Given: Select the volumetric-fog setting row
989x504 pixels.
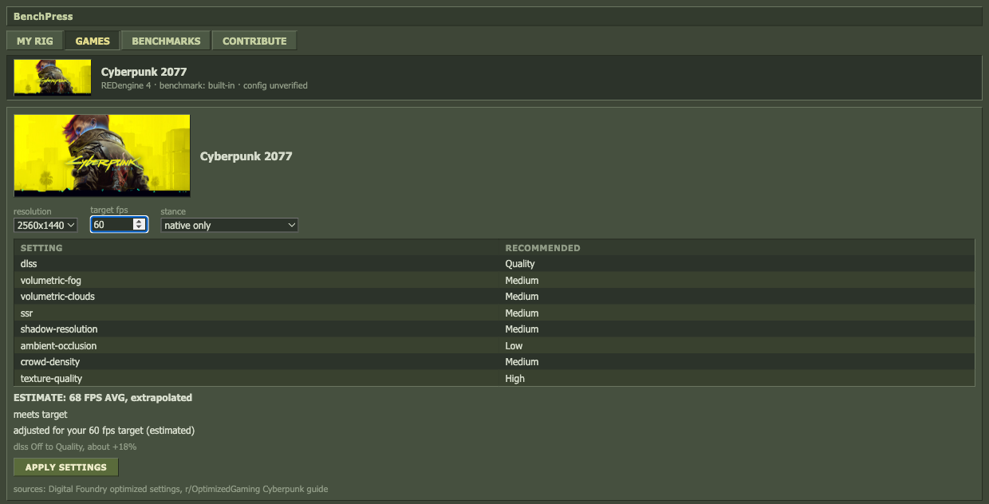Looking at the screenshot, I should click(494, 281).
